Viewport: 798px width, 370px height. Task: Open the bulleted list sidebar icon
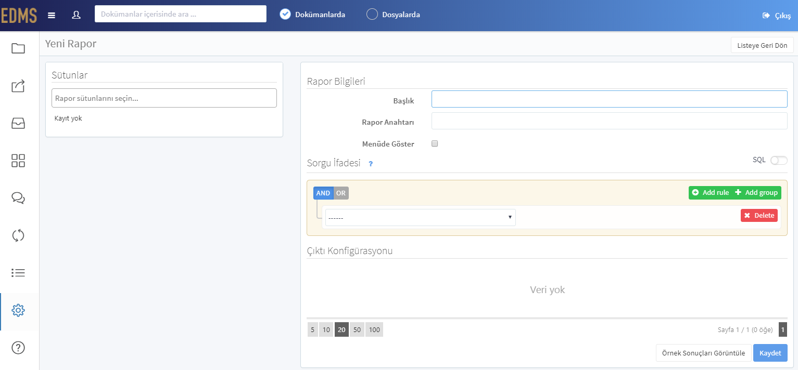pos(18,273)
